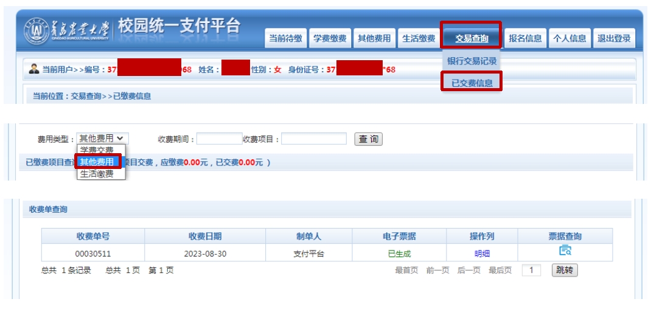651x310 pixels.
Task: Click the 电子票据 column header
Action: pos(399,236)
